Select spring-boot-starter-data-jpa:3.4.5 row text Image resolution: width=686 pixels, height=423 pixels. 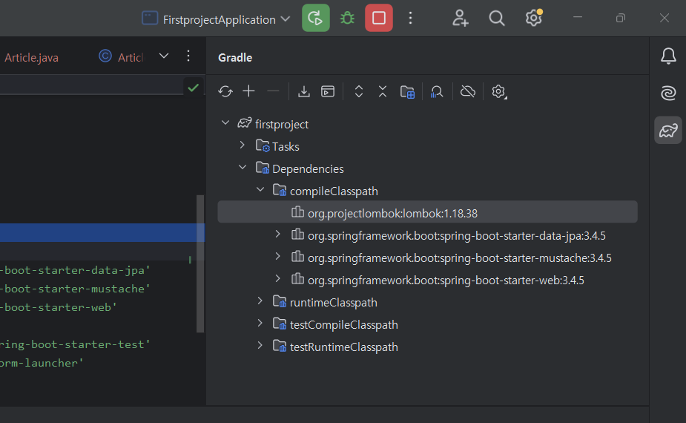(x=457, y=235)
